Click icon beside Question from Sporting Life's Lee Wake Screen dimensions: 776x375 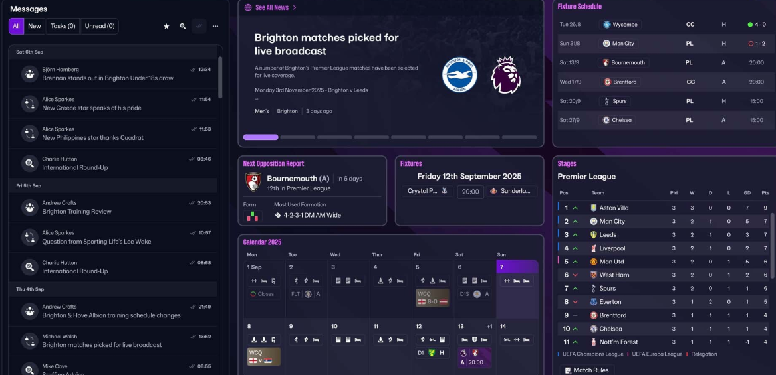(x=30, y=237)
